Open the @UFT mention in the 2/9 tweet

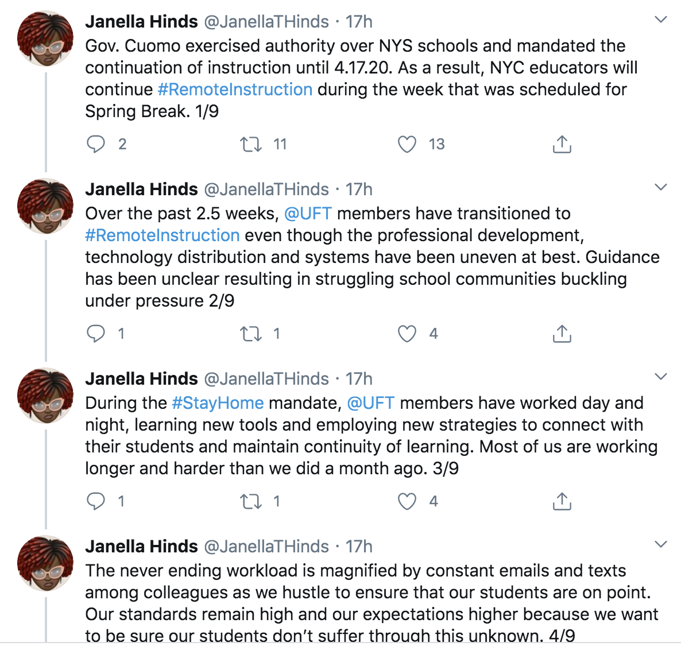click(308, 214)
